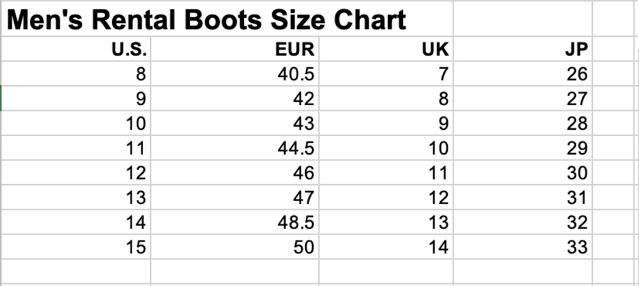Click the empty cell below EUR 50
The height and width of the screenshot is (286, 639).
click(235, 271)
